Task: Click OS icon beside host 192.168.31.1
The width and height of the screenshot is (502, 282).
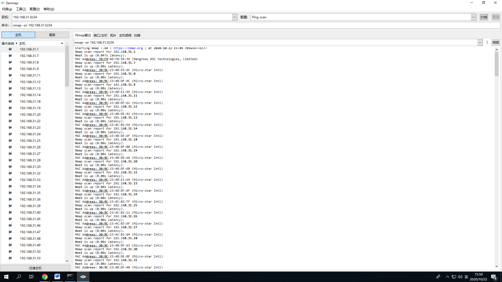Action: click(x=10, y=49)
